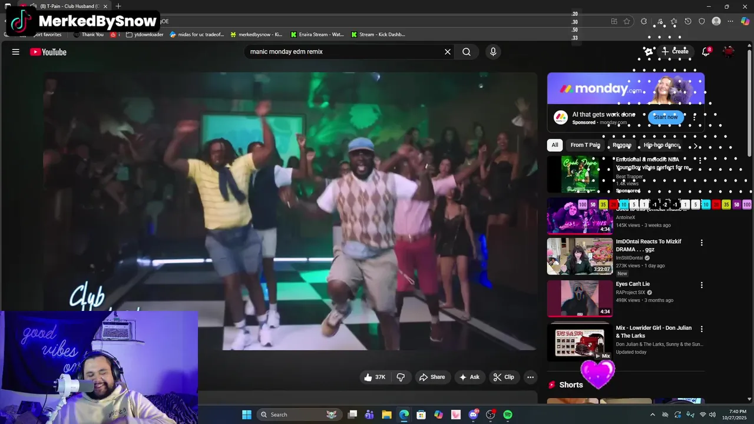Select the From T Pain chip

click(x=585, y=145)
